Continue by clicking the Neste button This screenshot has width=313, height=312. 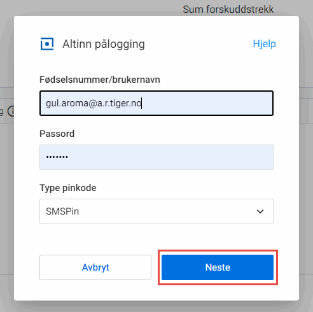point(218,267)
